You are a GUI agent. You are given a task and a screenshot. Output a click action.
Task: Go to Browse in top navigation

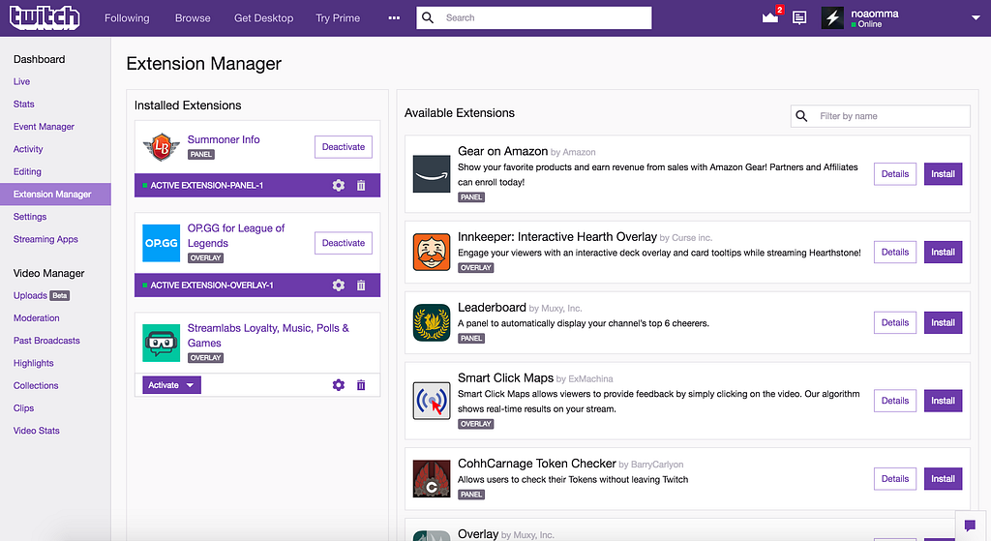coord(193,17)
